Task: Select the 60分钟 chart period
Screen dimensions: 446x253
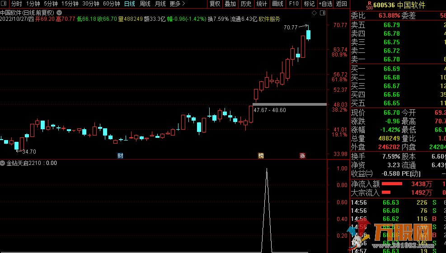Action: pyautogui.click(x=112, y=4)
